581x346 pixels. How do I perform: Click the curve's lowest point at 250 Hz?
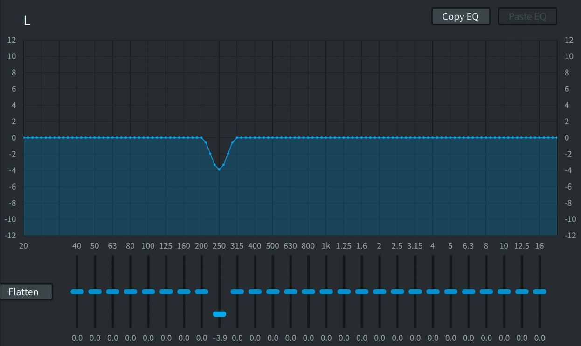pos(219,169)
